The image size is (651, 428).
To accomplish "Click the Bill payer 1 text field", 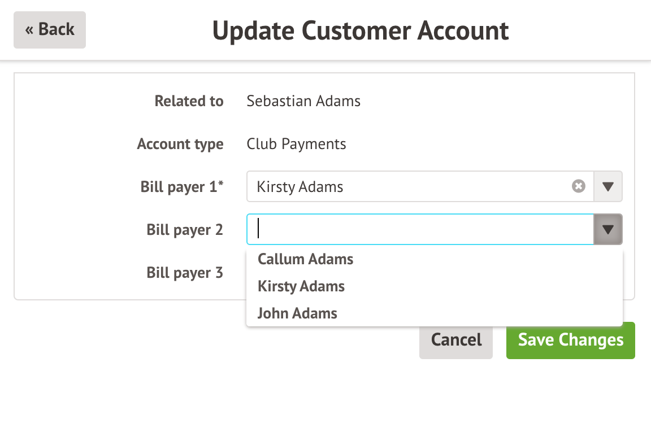I will click(x=396, y=186).
